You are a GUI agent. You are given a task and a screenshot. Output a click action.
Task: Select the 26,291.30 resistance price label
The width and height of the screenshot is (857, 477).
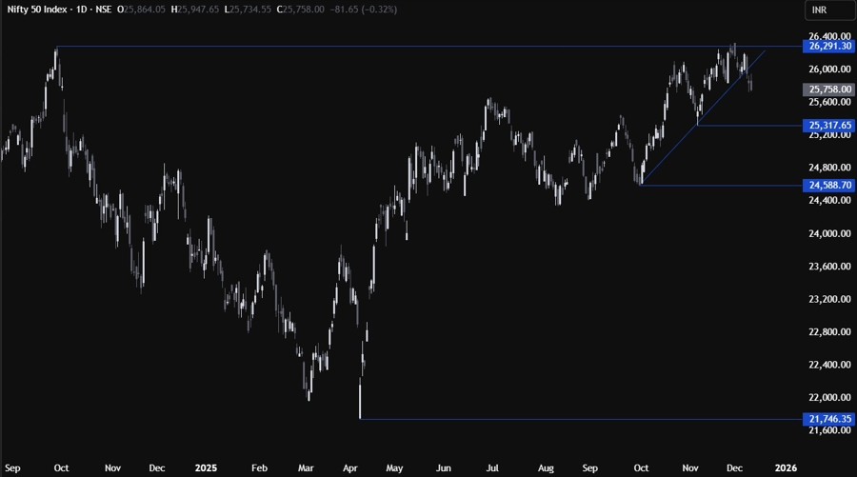tap(829, 47)
